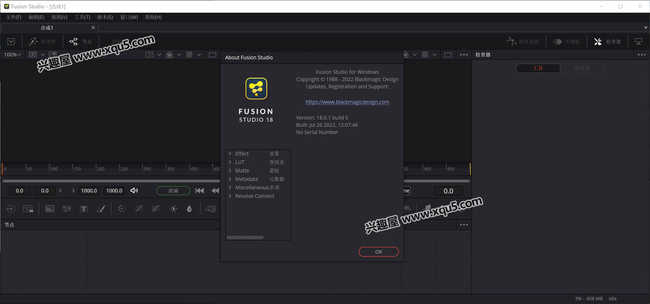Open dropdown next to right viewer grid icon
Viewport: 650px width, 304px height.
pos(435,55)
